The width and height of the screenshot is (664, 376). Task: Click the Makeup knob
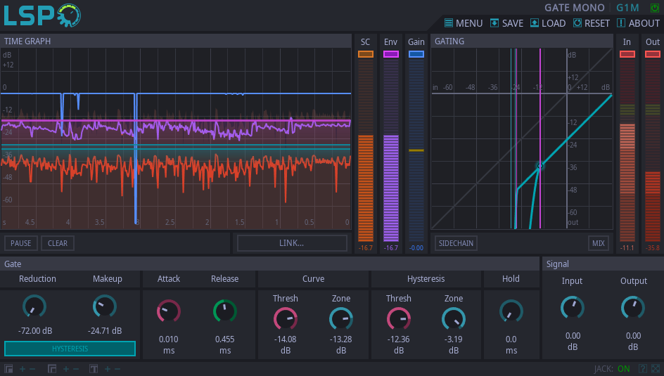(x=105, y=306)
